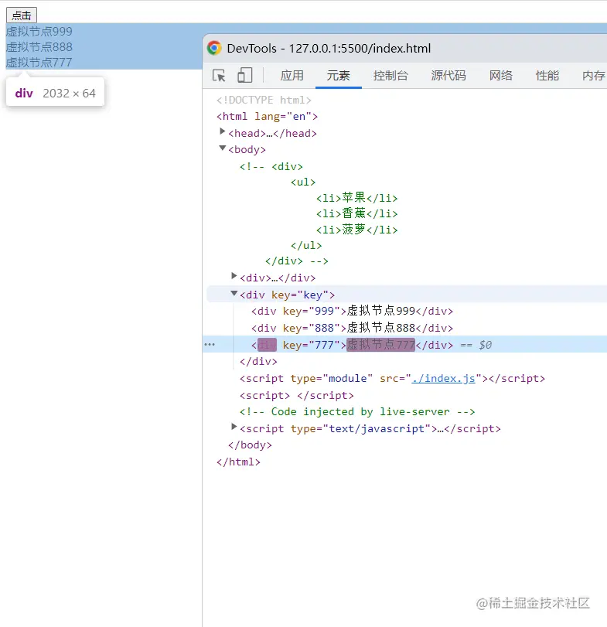This screenshot has height=627, width=607.
Task: Select the div key="888" element row
Action: [353, 328]
